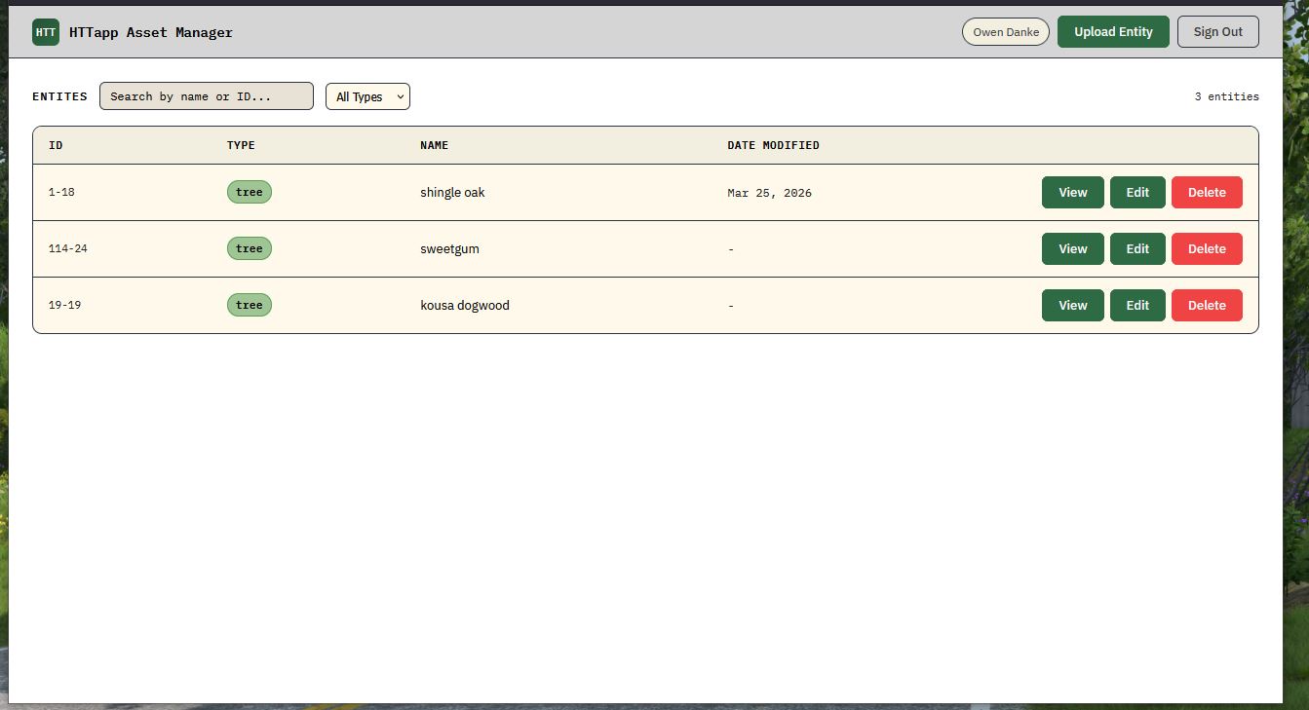View the sweetgum entity
Viewport: 1309px width, 710px height.
point(1072,249)
